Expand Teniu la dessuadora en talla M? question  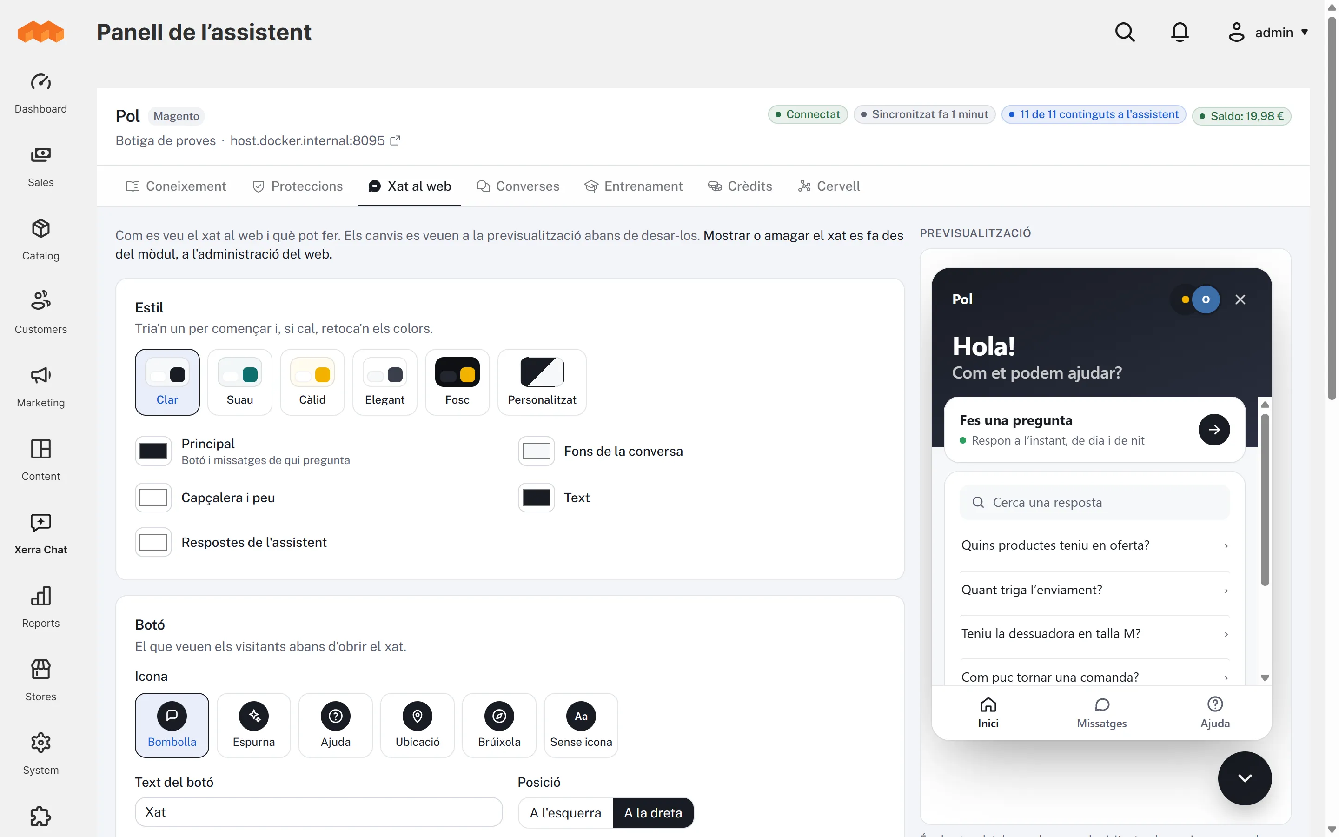pyautogui.click(x=1094, y=634)
